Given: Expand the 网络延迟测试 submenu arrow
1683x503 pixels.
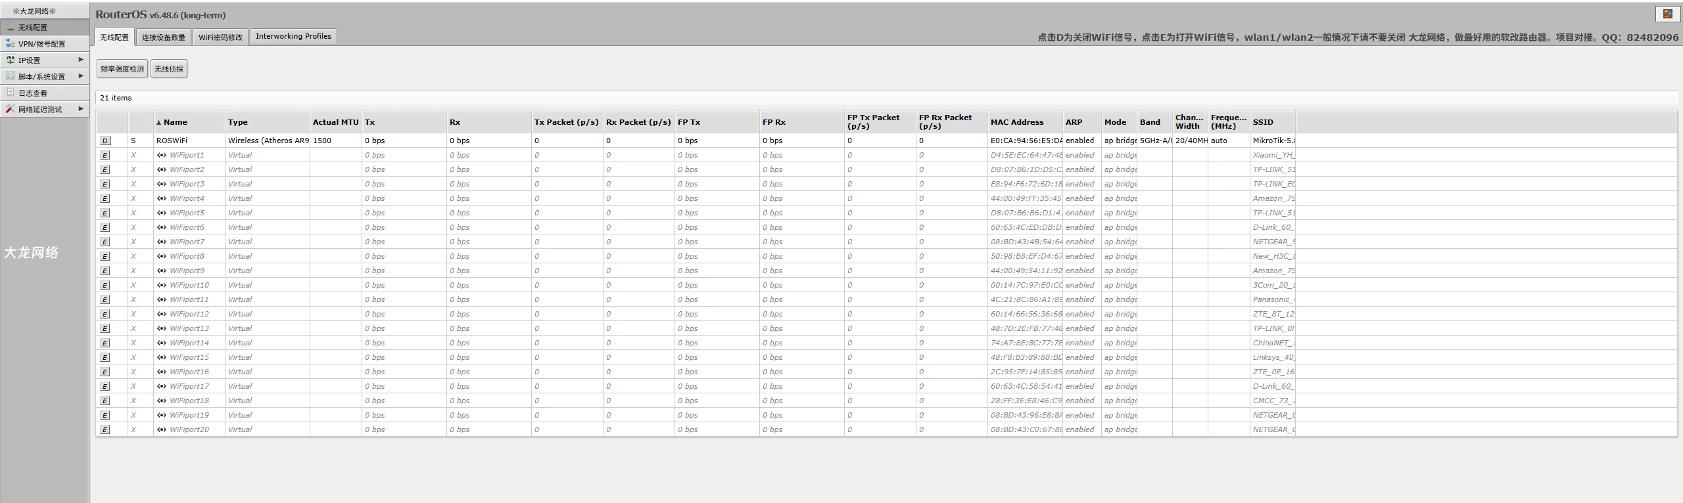Looking at the screenshot, I should [x=81, y=109].
